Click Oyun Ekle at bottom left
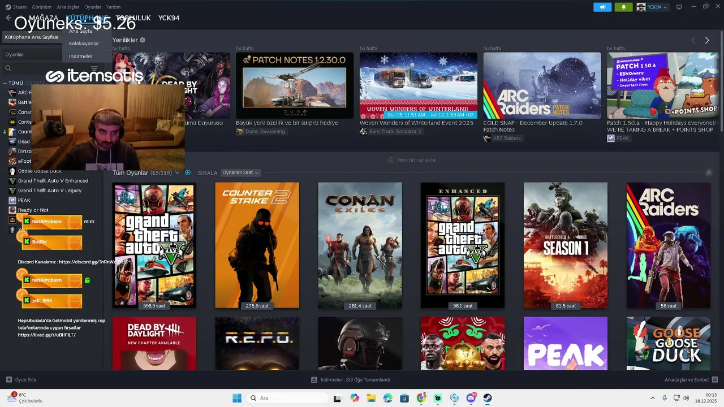The image size is (724, 407). 21,380
